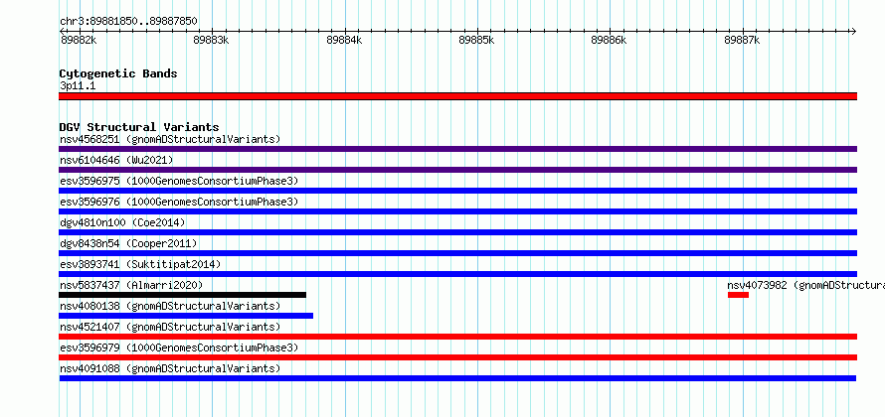The height and width of the screenshot is (417, 885).
Task: Click the 89887k ruler tick label
Action: pyautogui.click(x=742, y=40)
